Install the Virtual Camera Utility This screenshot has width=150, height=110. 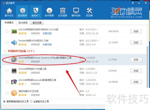pyautogui.click(x=136, y=60)
